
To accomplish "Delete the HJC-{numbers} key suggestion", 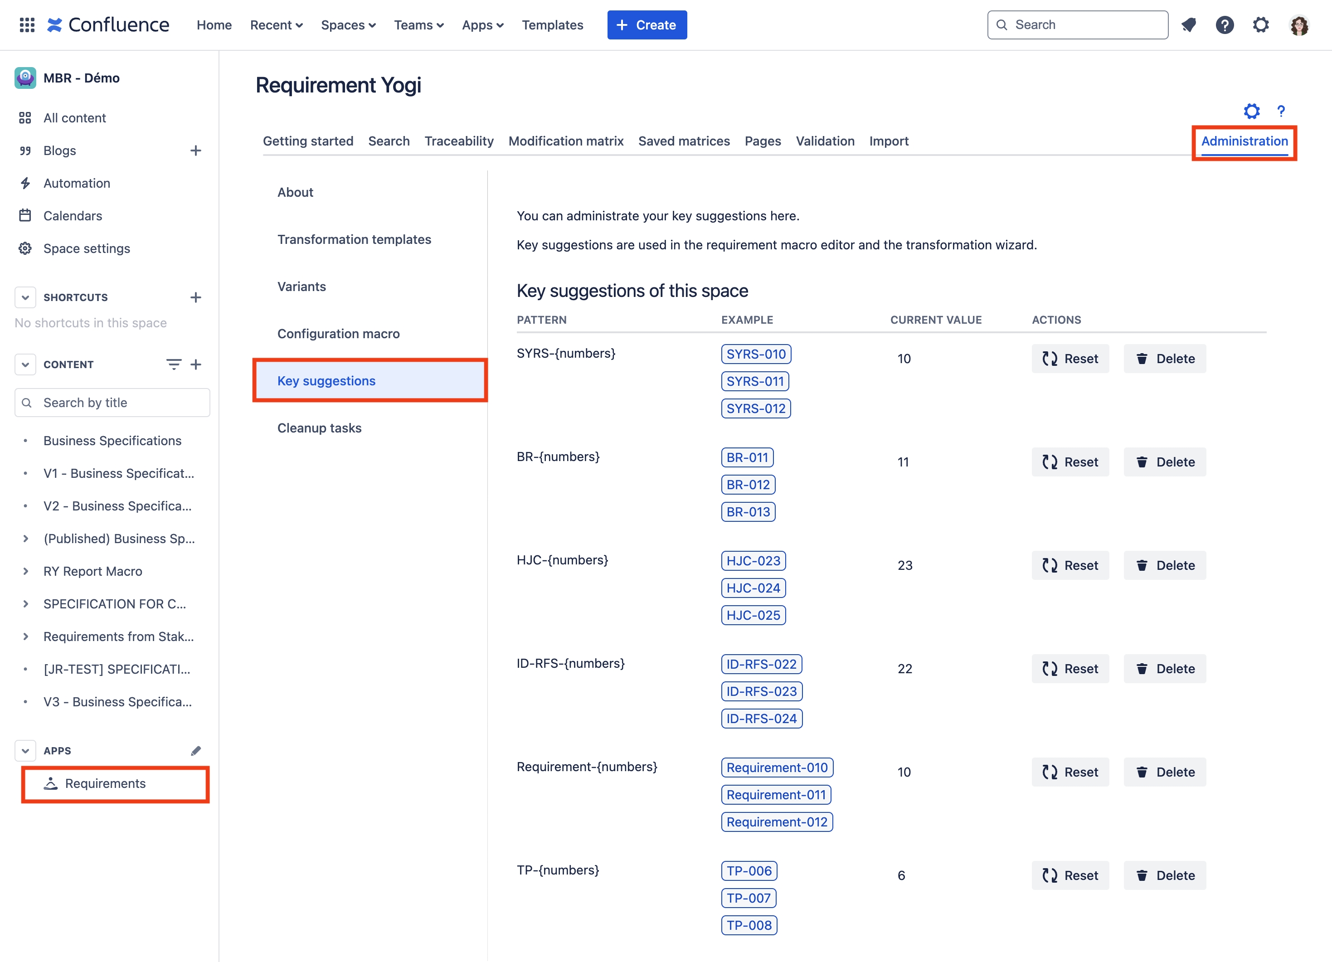I will coord(1165,566).
